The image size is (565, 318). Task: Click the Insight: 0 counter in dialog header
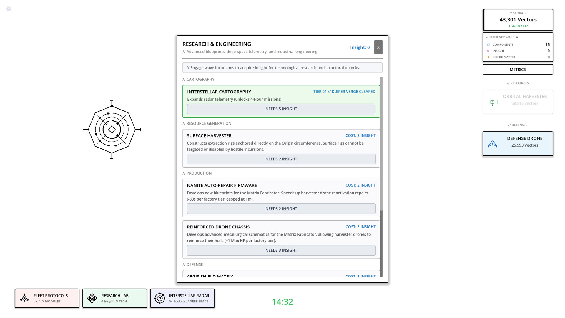pos(360,47)
